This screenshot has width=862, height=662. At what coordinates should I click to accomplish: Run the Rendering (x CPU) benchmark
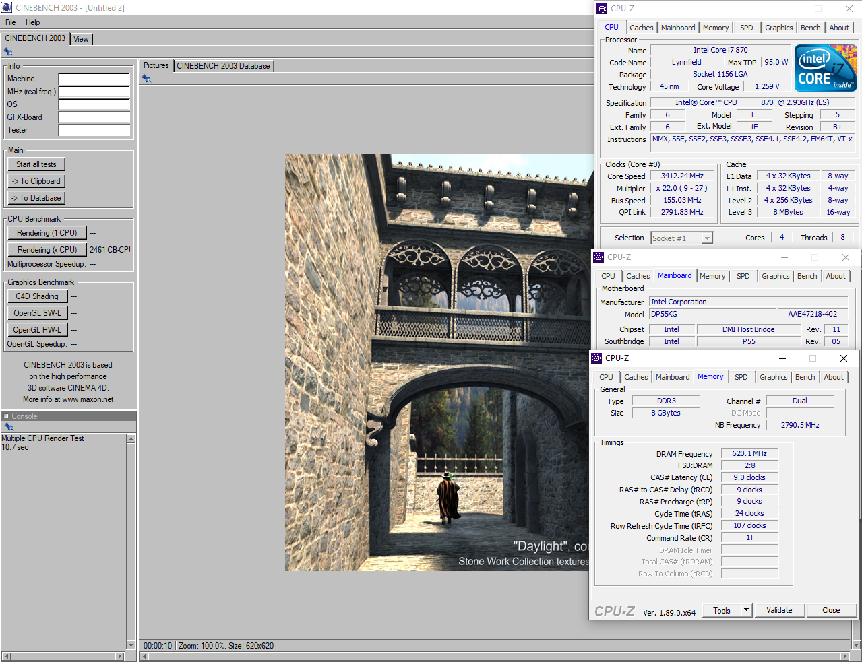[47, 250]
